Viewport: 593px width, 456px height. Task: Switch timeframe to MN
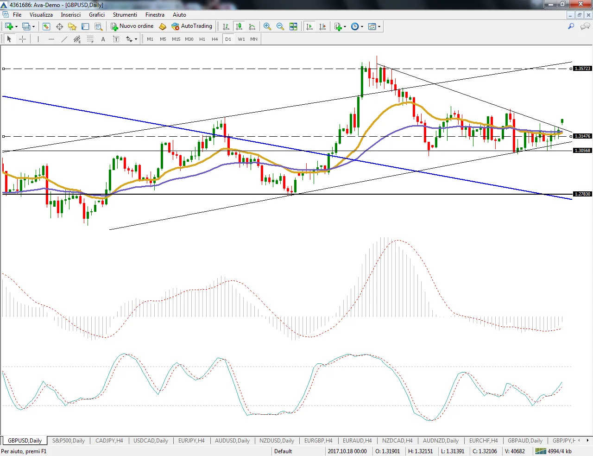click(254, 39)
